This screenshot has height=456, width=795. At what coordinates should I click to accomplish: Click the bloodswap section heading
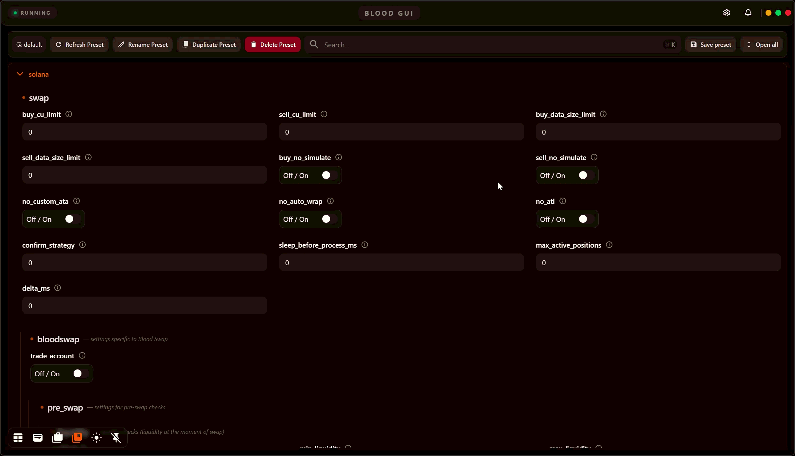click(x=58, y=339)
